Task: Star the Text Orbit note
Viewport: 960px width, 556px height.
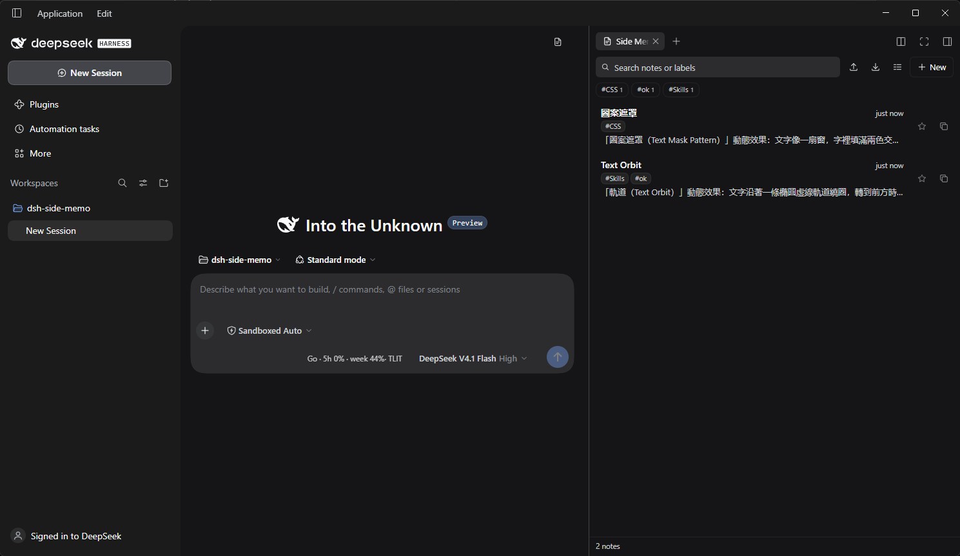Action: point(922,178)
